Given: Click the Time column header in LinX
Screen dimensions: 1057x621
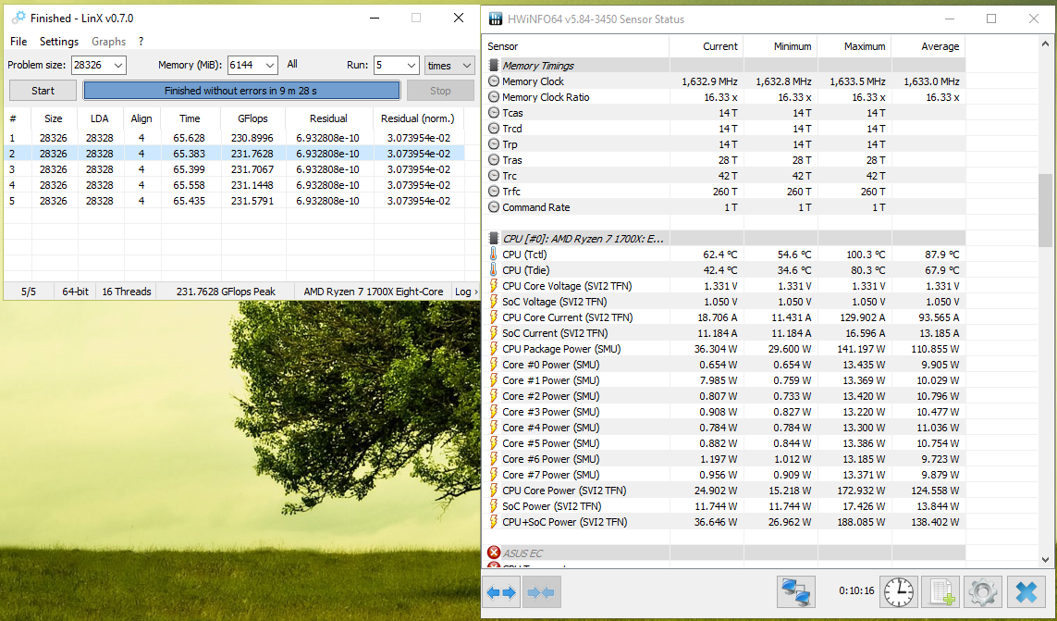Looking at the screenshot, I should (191, 118).
